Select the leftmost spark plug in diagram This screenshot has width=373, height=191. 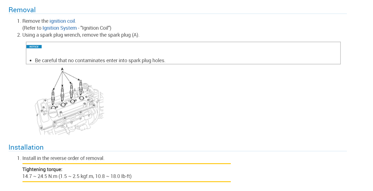pos(53,96)
